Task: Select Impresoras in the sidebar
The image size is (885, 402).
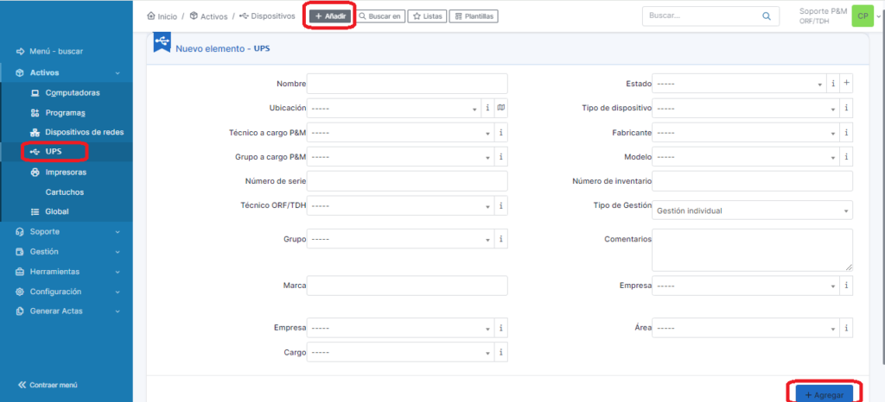Action: coord(65,172)
